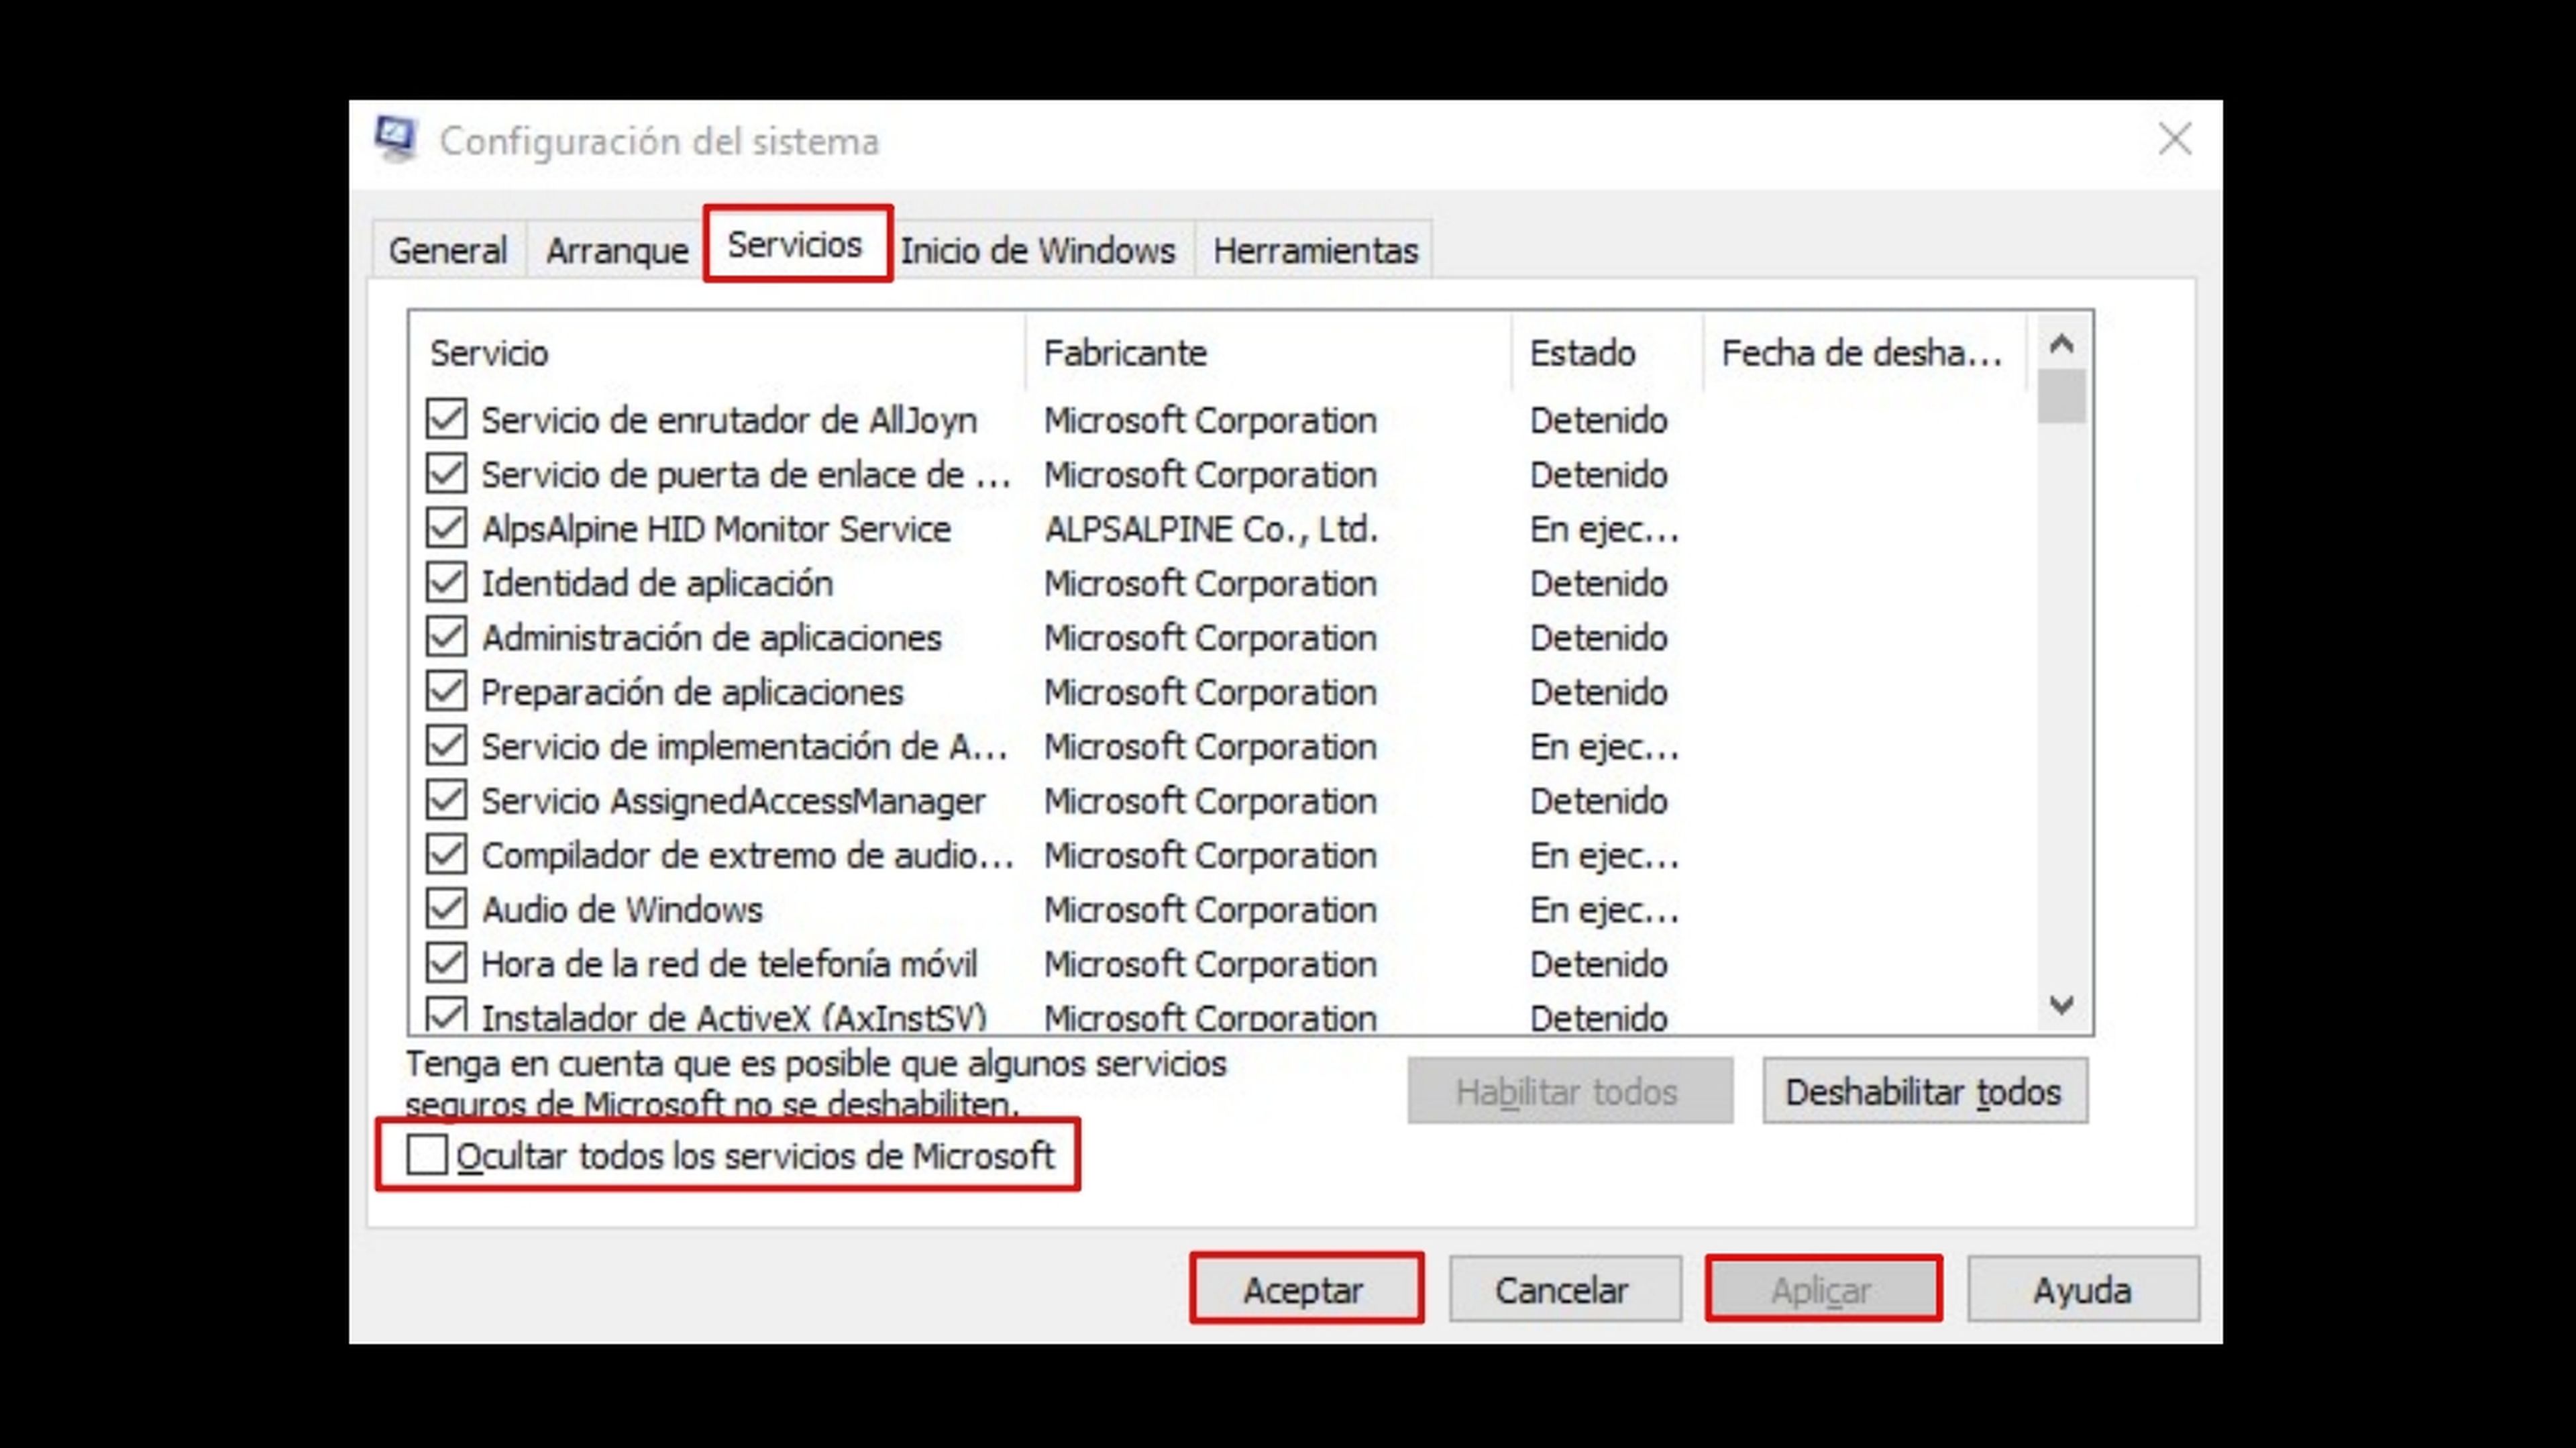
Task: Switch to the General tab
Action: coord(448,250)
